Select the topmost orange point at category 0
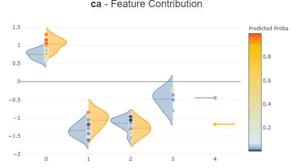 point(46,34)
